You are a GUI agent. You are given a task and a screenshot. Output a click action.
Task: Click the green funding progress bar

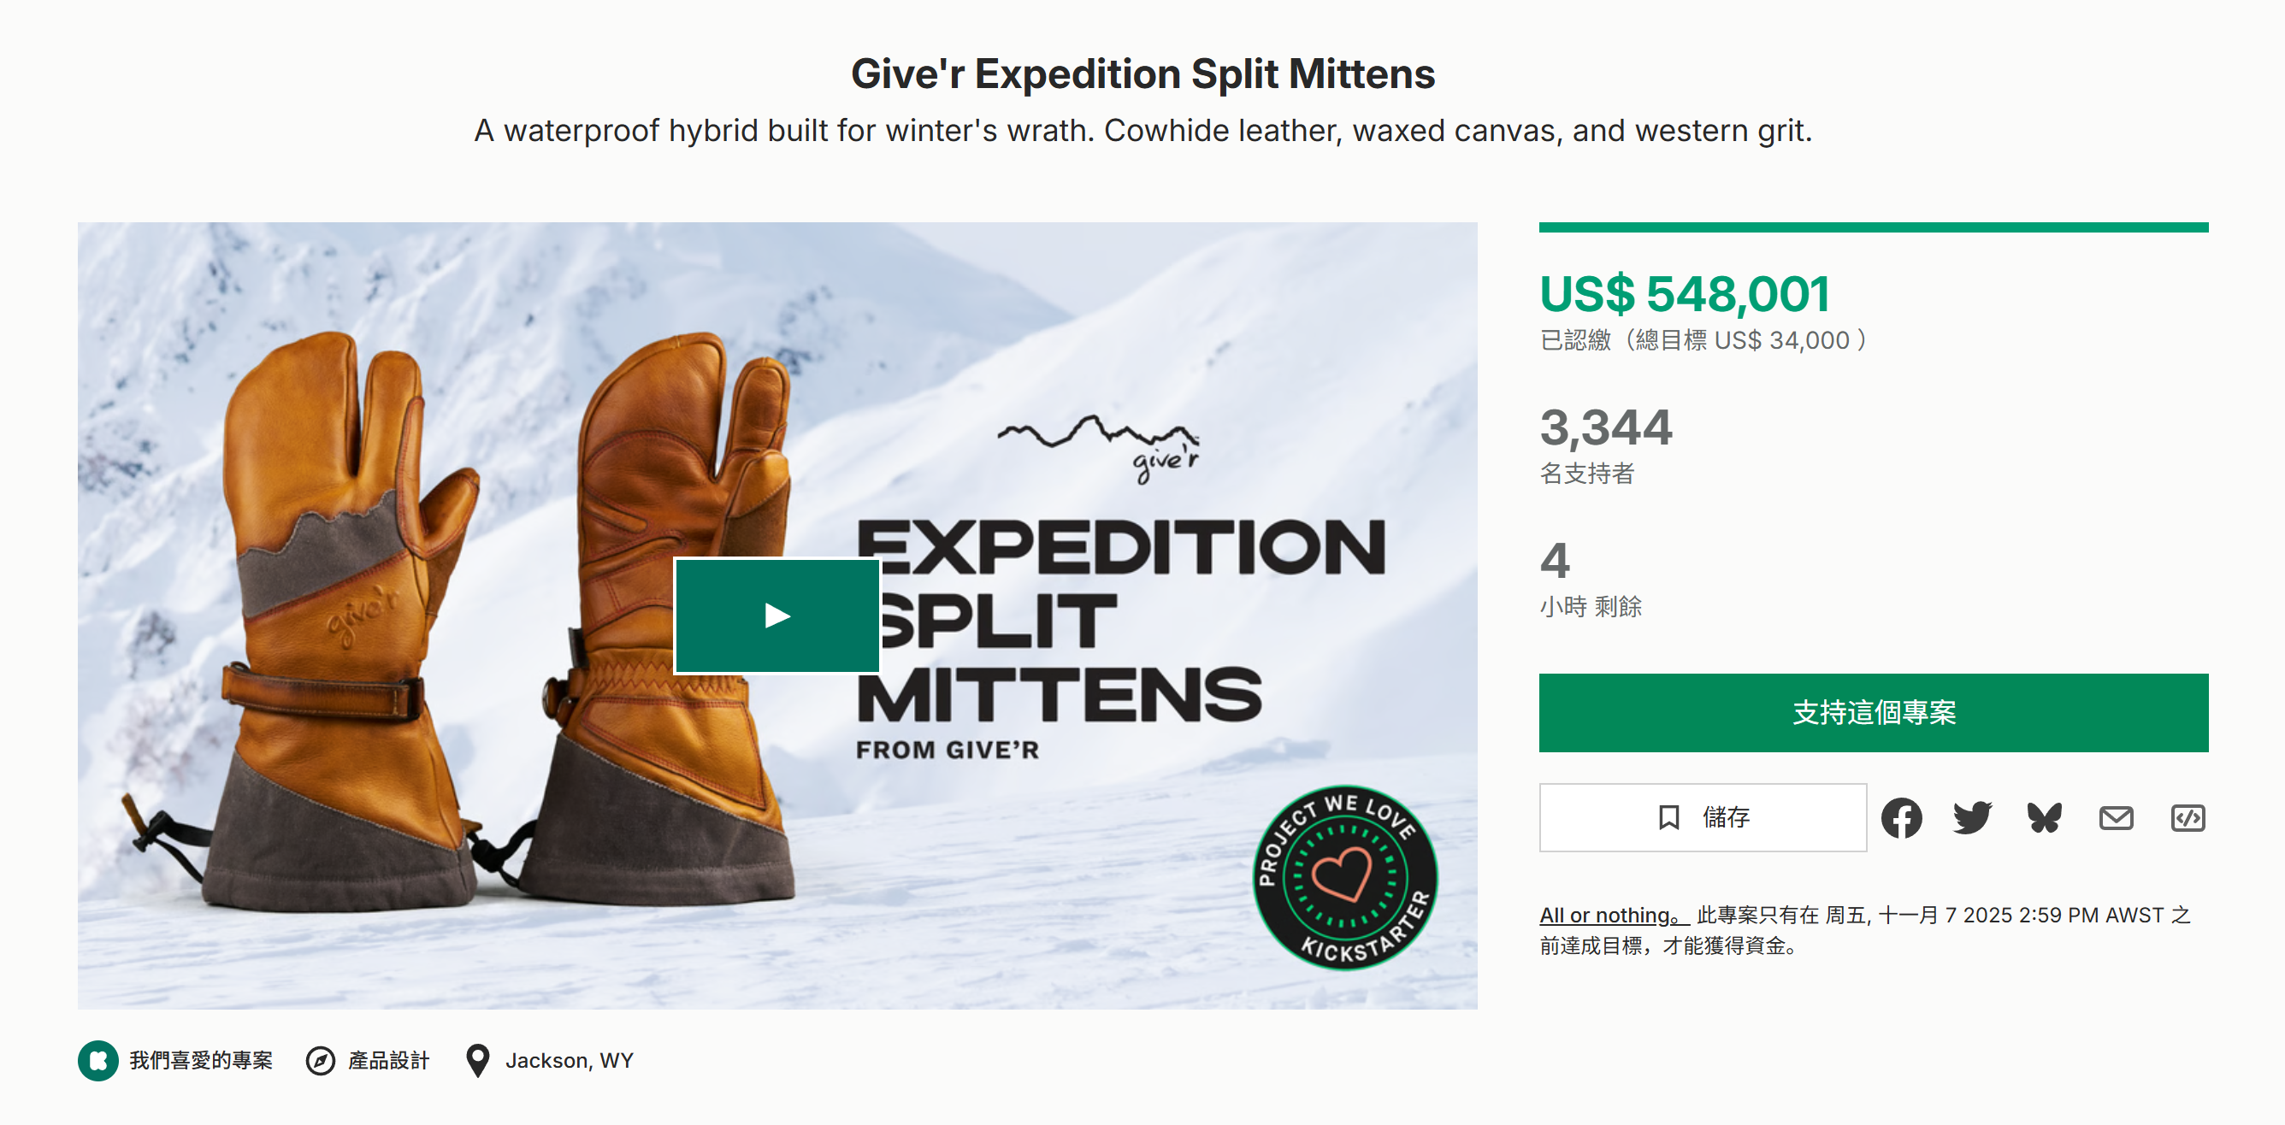coord(1873,228)
